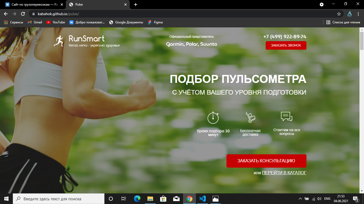Open the battery status tray icon
364x204 pixels.
(x=307, y=199)
